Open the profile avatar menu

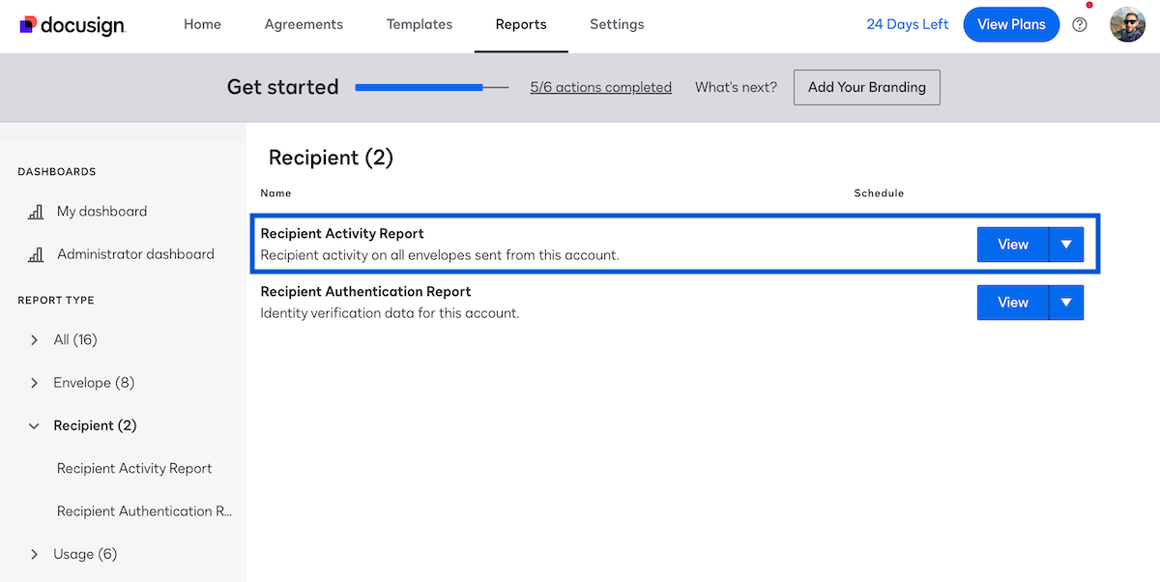point(1127,24)
